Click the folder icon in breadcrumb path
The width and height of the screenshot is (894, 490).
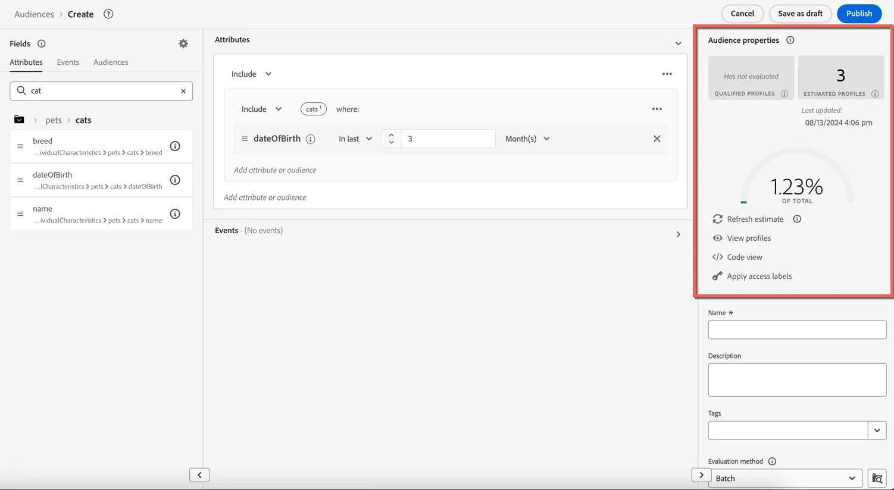point(19,120)
